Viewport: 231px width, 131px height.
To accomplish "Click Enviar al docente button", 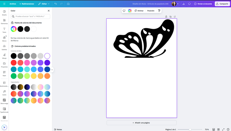I will click(x=203, y=4).
